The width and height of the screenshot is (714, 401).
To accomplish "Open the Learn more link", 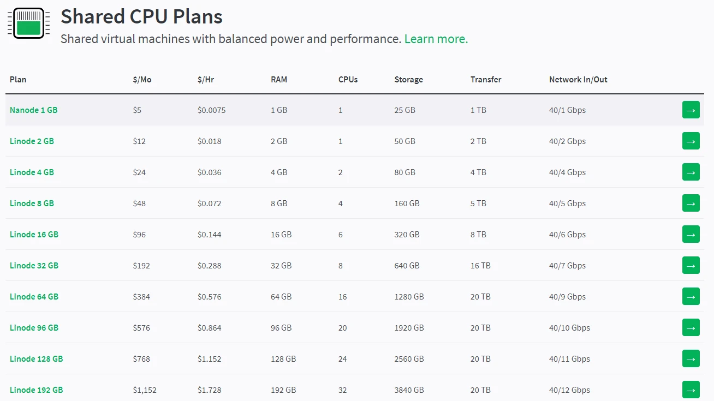I will pyautogui.click(x=436, y=39).
